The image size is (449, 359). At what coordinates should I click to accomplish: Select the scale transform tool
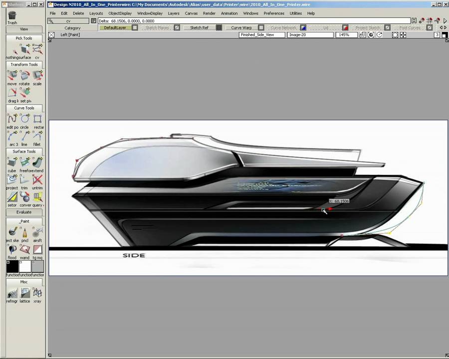click(37, 75)
